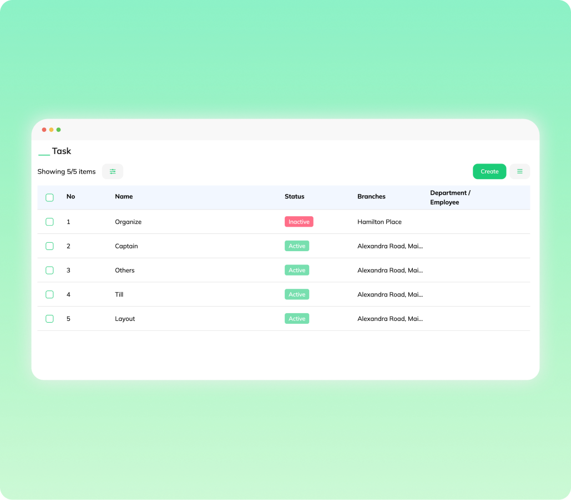571x500 pixels.
Task: Open the Organize task name
Action: [x=128, y=222]
